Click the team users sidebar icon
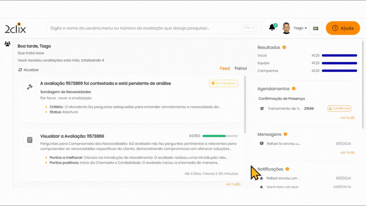366x206 pixels. (x=7, y=44)
